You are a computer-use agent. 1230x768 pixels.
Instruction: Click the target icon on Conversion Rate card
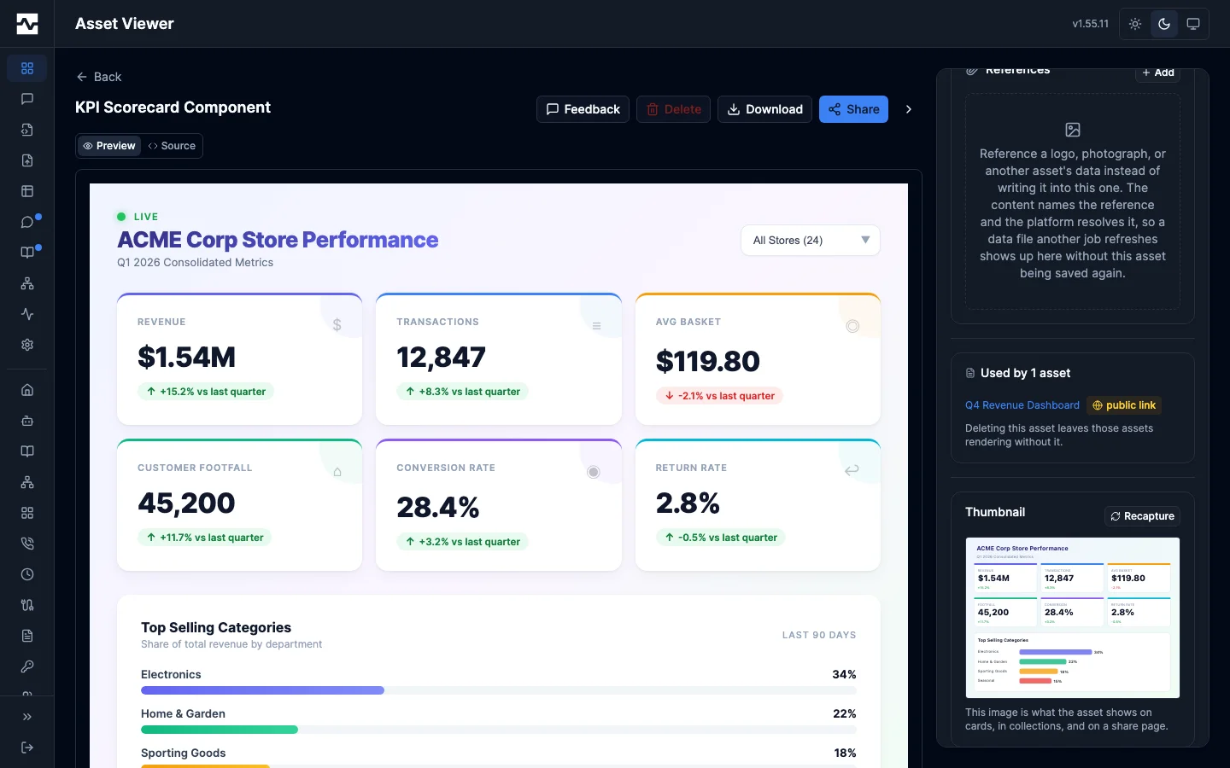tap(594, 472)
